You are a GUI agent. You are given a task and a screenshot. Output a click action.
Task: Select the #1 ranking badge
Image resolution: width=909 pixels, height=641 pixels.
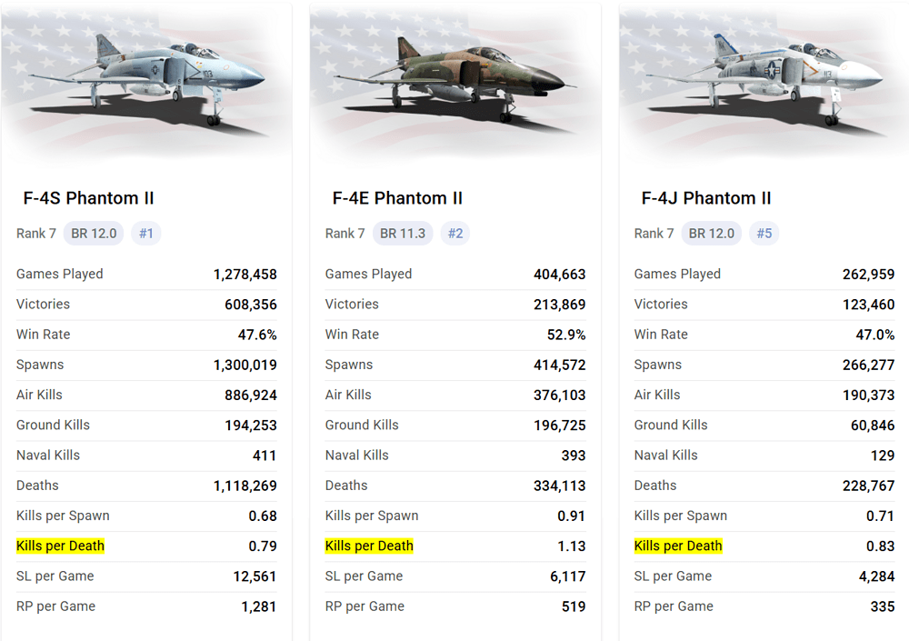point(146,234)
